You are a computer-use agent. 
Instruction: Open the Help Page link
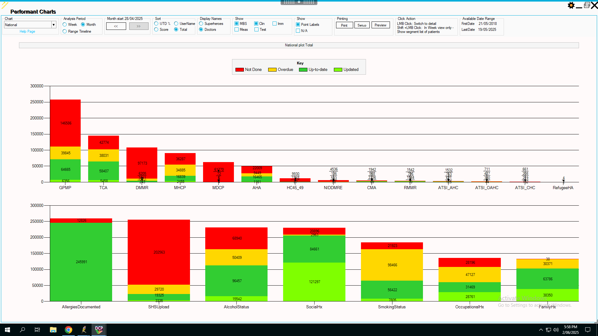click(x=27, y=31)
